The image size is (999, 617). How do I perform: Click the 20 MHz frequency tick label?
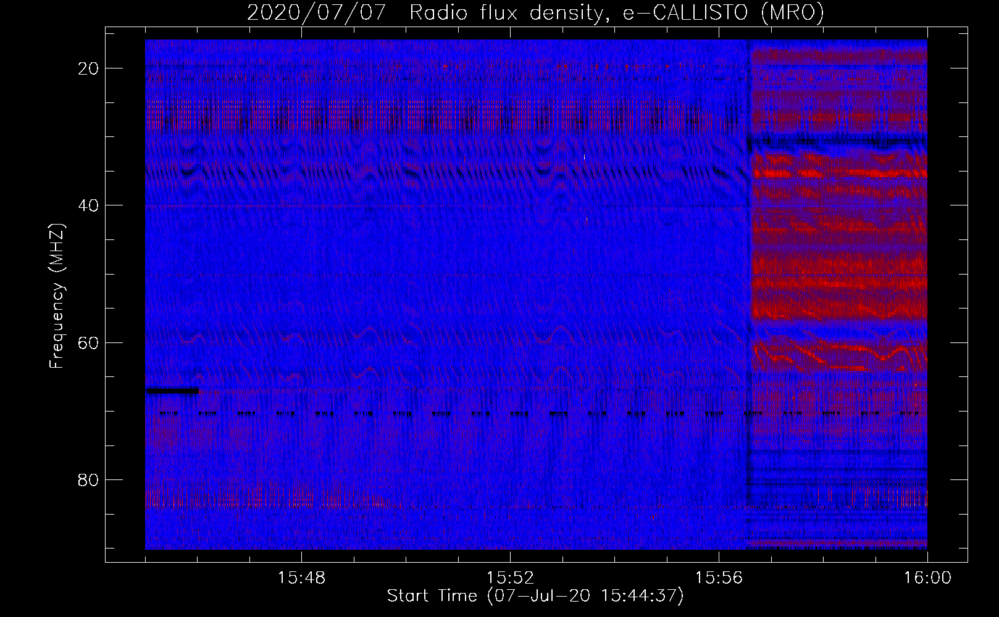coord(88,68)
